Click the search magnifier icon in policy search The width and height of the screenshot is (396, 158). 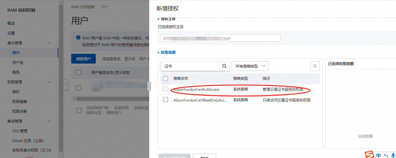point(224,66)
